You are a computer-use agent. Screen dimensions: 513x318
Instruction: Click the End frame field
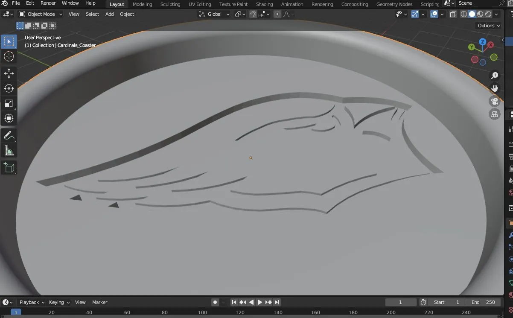(483, 302)
